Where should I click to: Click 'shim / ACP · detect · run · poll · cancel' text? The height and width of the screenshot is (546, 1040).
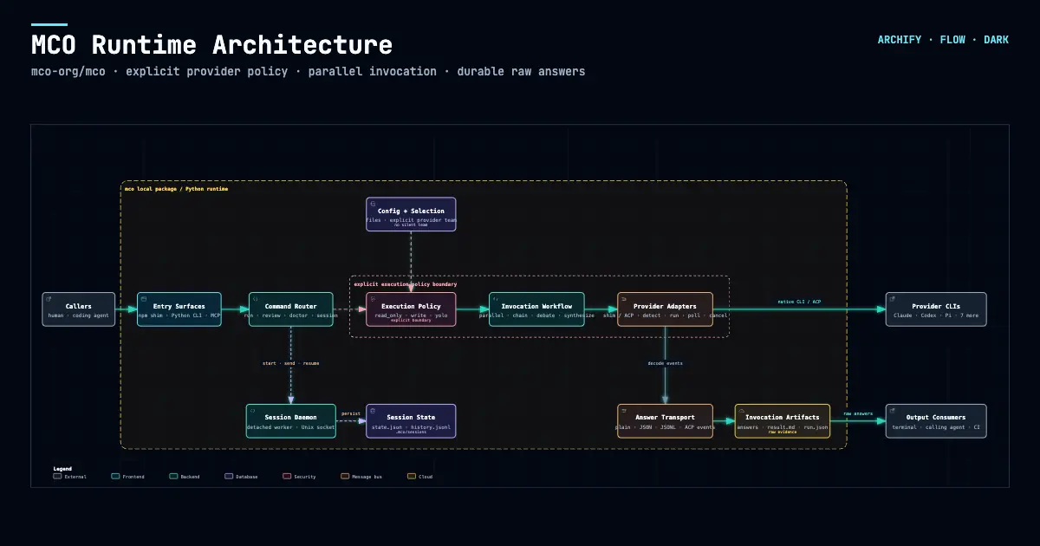(666, 315)
